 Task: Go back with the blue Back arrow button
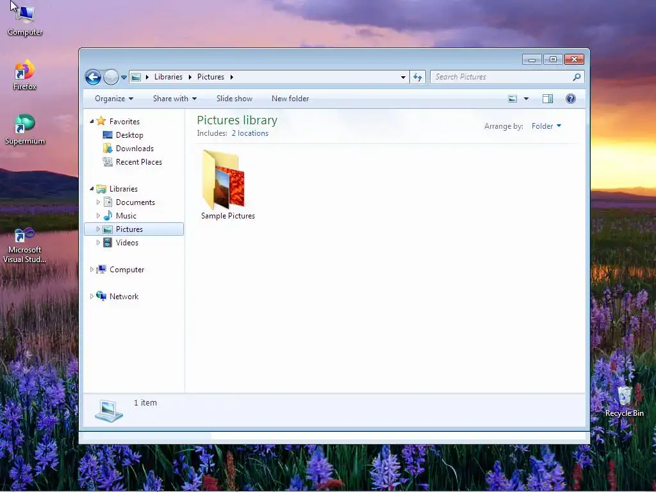pos(93,77)
